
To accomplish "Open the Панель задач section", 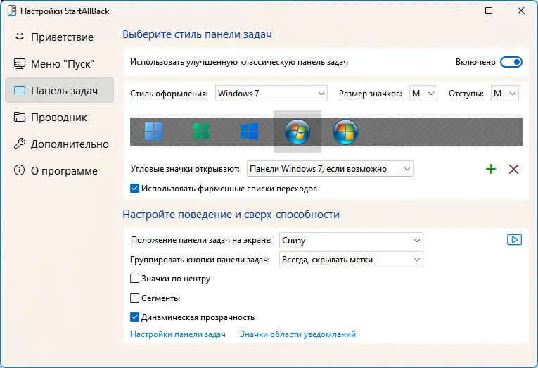I will (59, 90).
